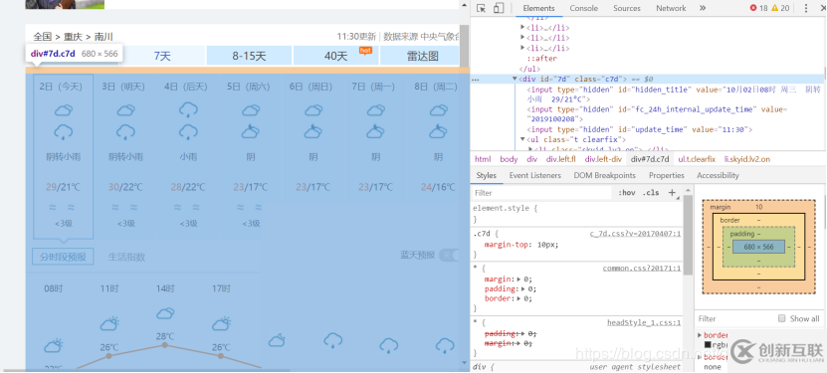Click the lower rain icon under 3日(明天)
Screen dimensions: 827x373
(x=125, y=131)
